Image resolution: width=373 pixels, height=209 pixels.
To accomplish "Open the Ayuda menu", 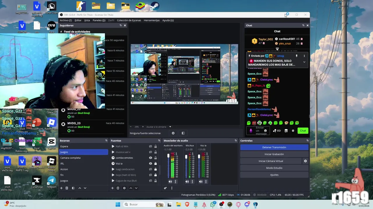I will pyautogui.click(x=168, y=20).
